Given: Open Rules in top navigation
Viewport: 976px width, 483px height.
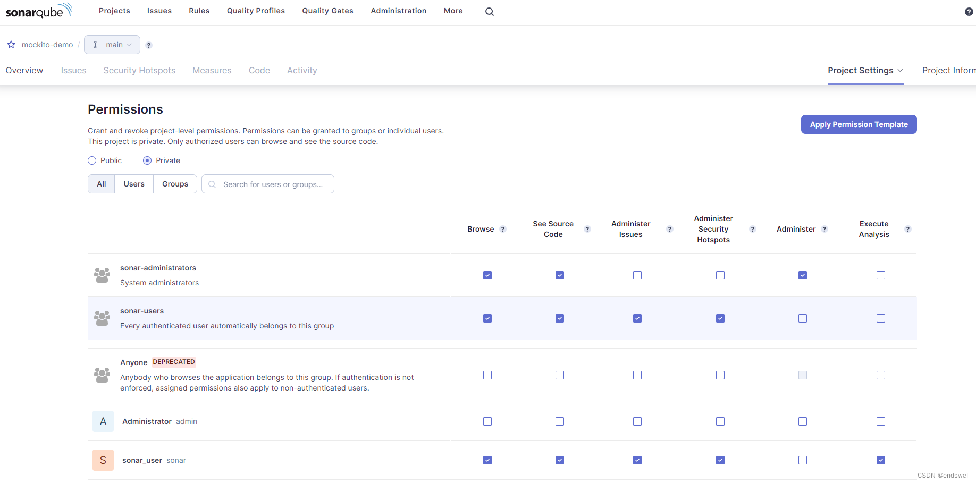Looking at the screenshot, I should click(199, 11).
